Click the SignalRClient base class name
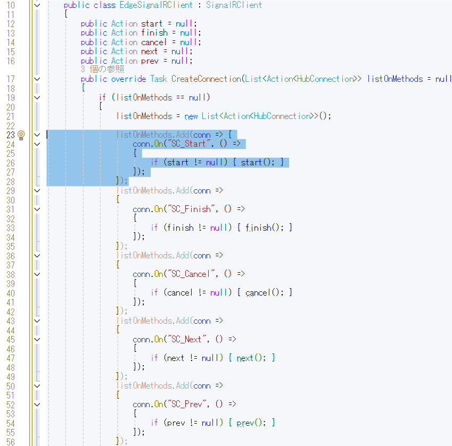The image size is (452, 446). pyautogui.click(x=234, y=5)
